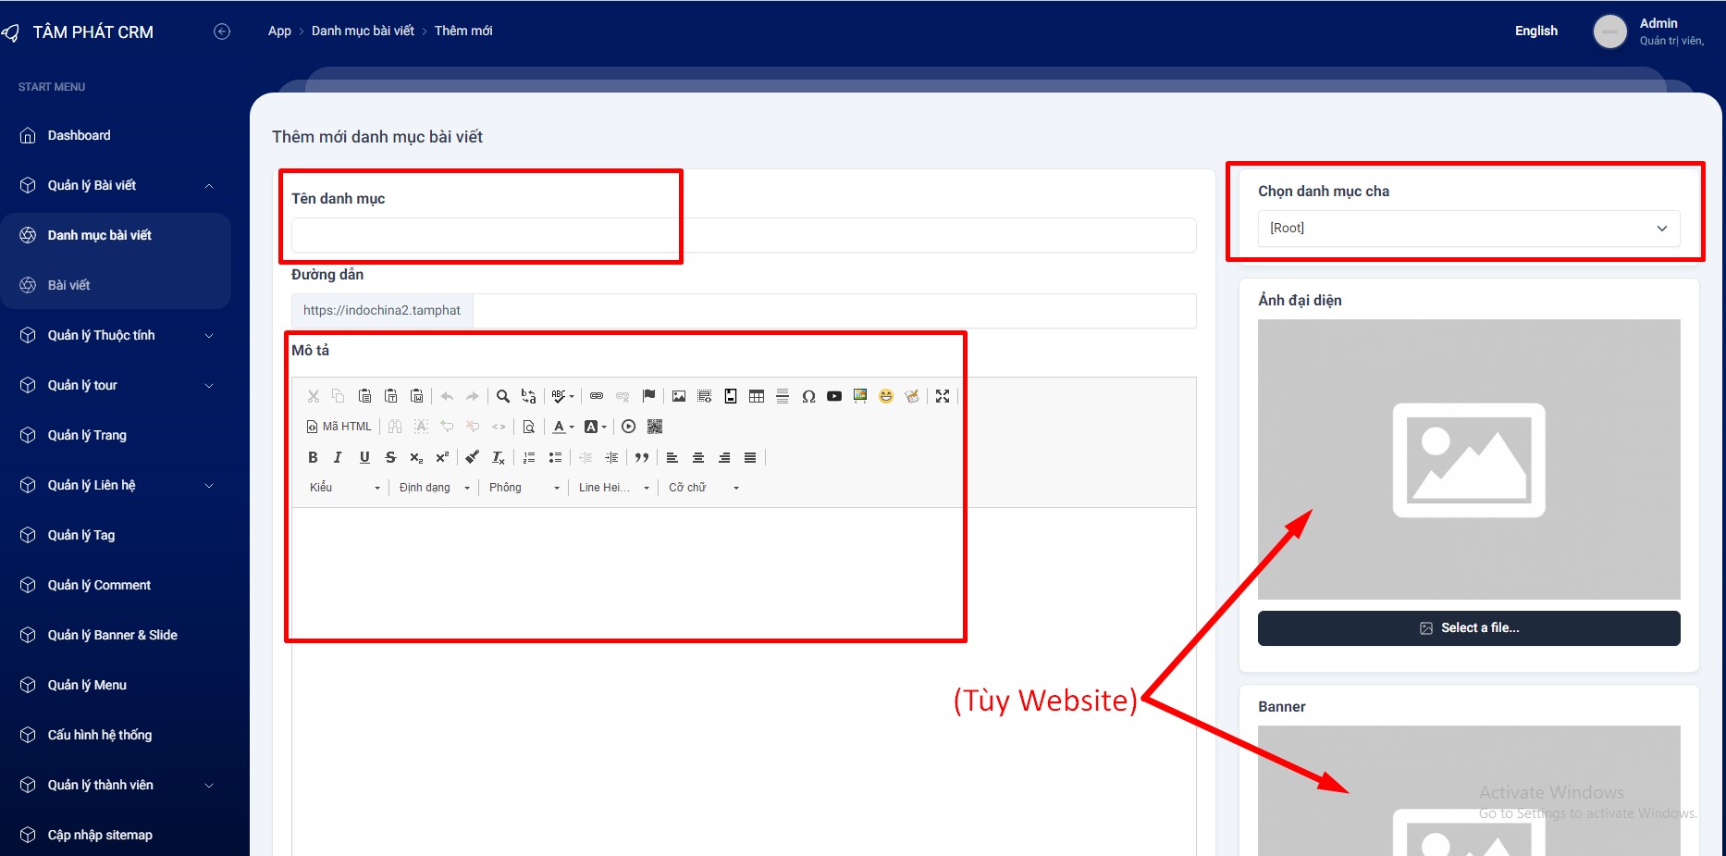The width and height of the screenshot is (1726, 856).
Task: Switch language to English
Action: pos(1535,31)
